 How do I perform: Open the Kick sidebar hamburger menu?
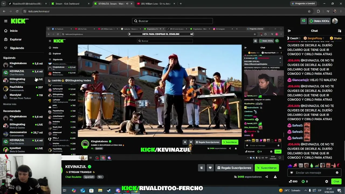click(x=6, y=21)
